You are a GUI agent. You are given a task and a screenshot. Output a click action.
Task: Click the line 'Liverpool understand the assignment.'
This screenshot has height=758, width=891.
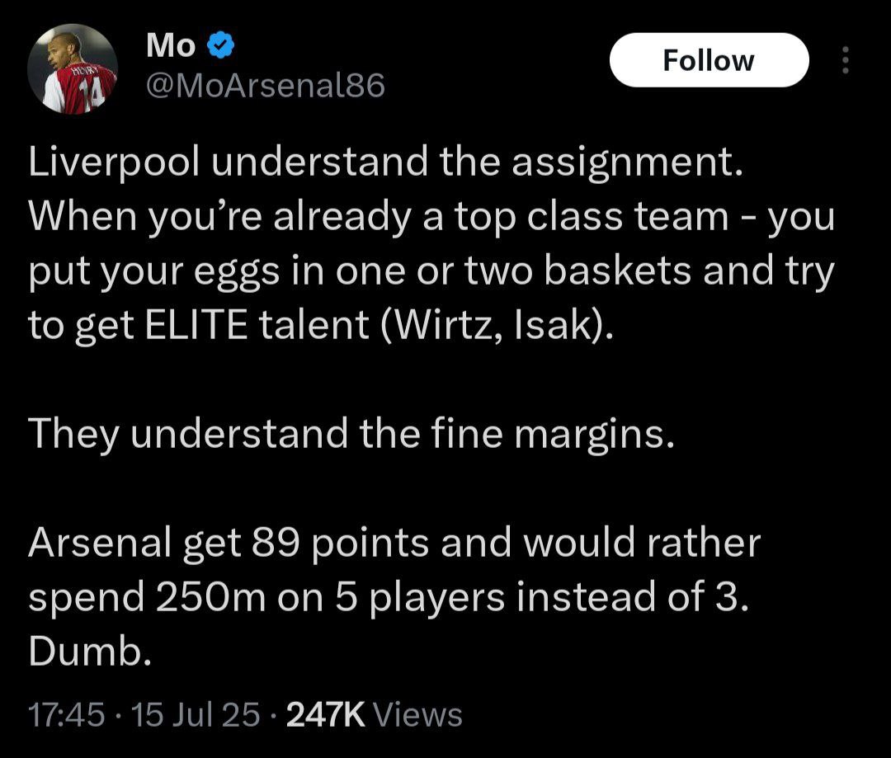[x=386, y=163]
